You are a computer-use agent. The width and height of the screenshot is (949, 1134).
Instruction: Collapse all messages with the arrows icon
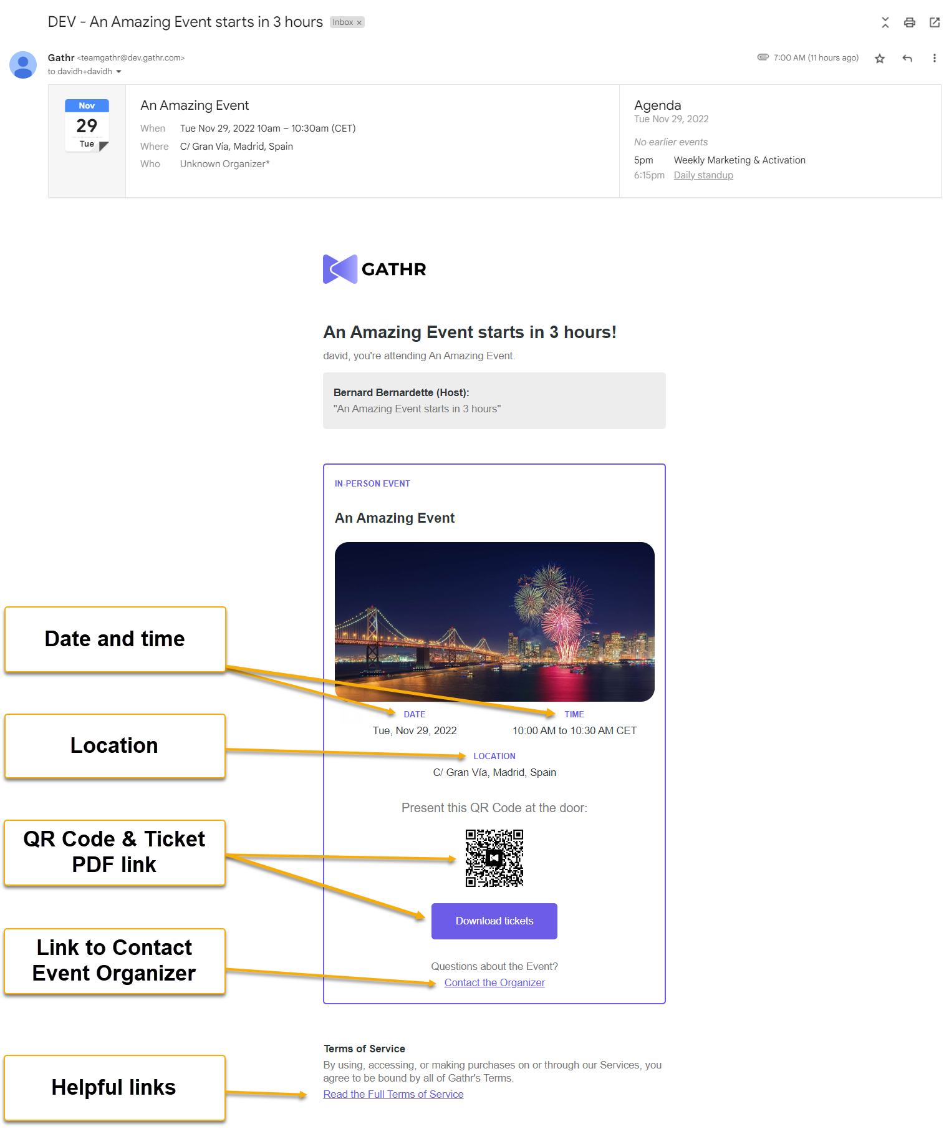coord(885,23)
